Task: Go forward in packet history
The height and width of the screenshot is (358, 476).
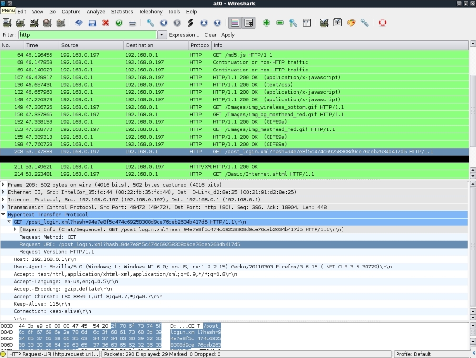Action: coord(177,23)
